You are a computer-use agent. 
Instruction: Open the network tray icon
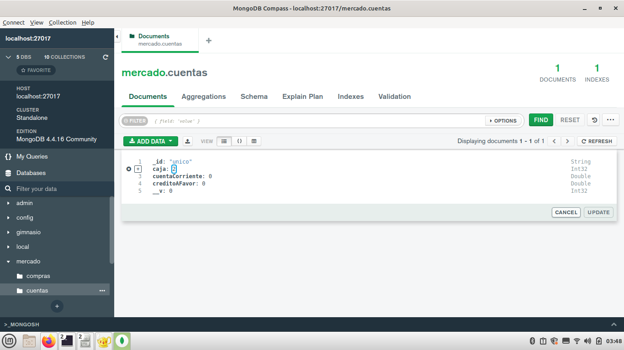(577, 341)
